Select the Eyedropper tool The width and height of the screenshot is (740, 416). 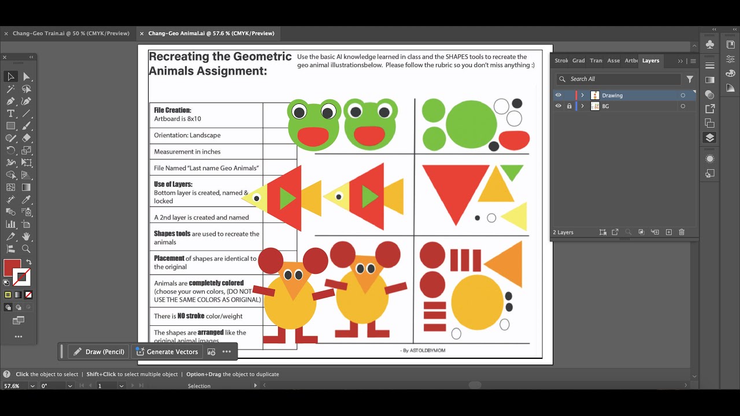[x=26, y=199]
